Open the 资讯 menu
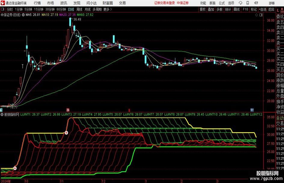Image resolution: width=284 pixels, height=183 pixels. (64, 3)
